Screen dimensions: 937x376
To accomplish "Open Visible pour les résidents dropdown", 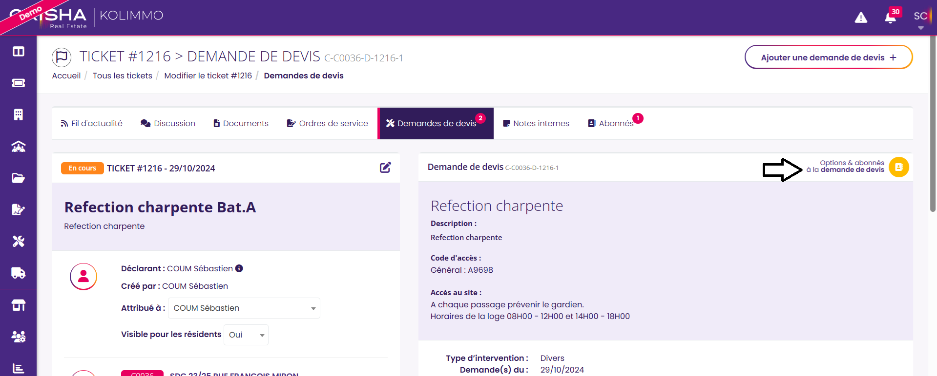I will click(246, 335).
